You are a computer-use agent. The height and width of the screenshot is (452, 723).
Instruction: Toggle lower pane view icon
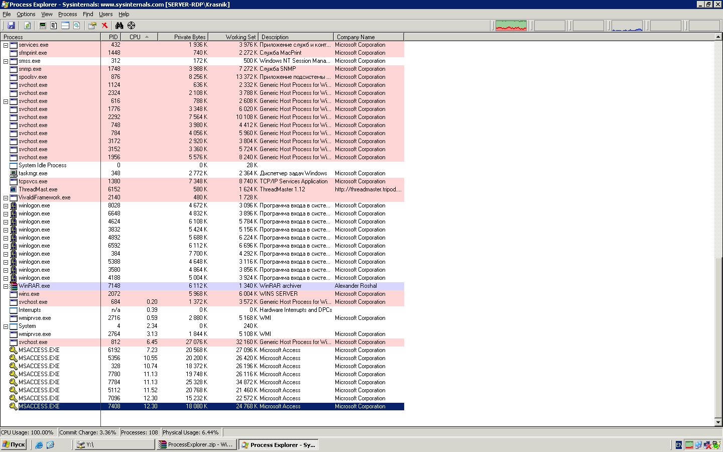[65, 26]
